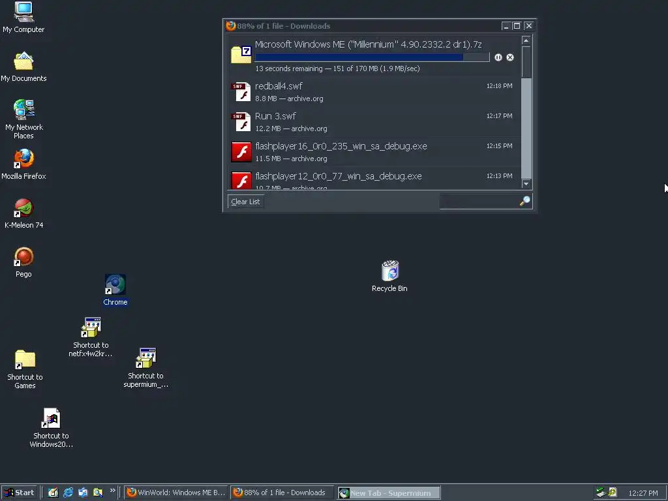Select flashplayer16_0r0_235_win_sa_debug.exe entry name
Screen dimensions: 668x501
(341, 146)
